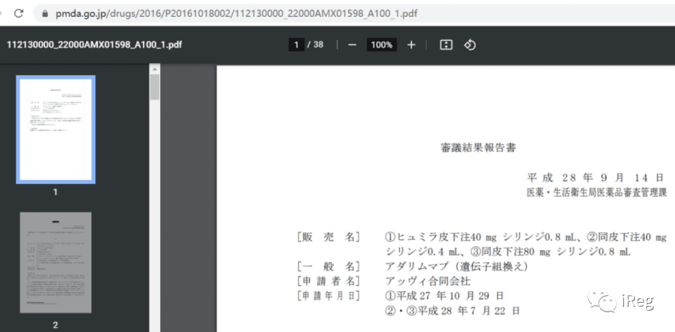Zoom out with the minus button
The image size is (675, 332).
(352, 45)
